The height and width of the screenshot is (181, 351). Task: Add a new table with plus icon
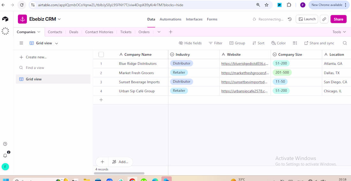(171, 32)
